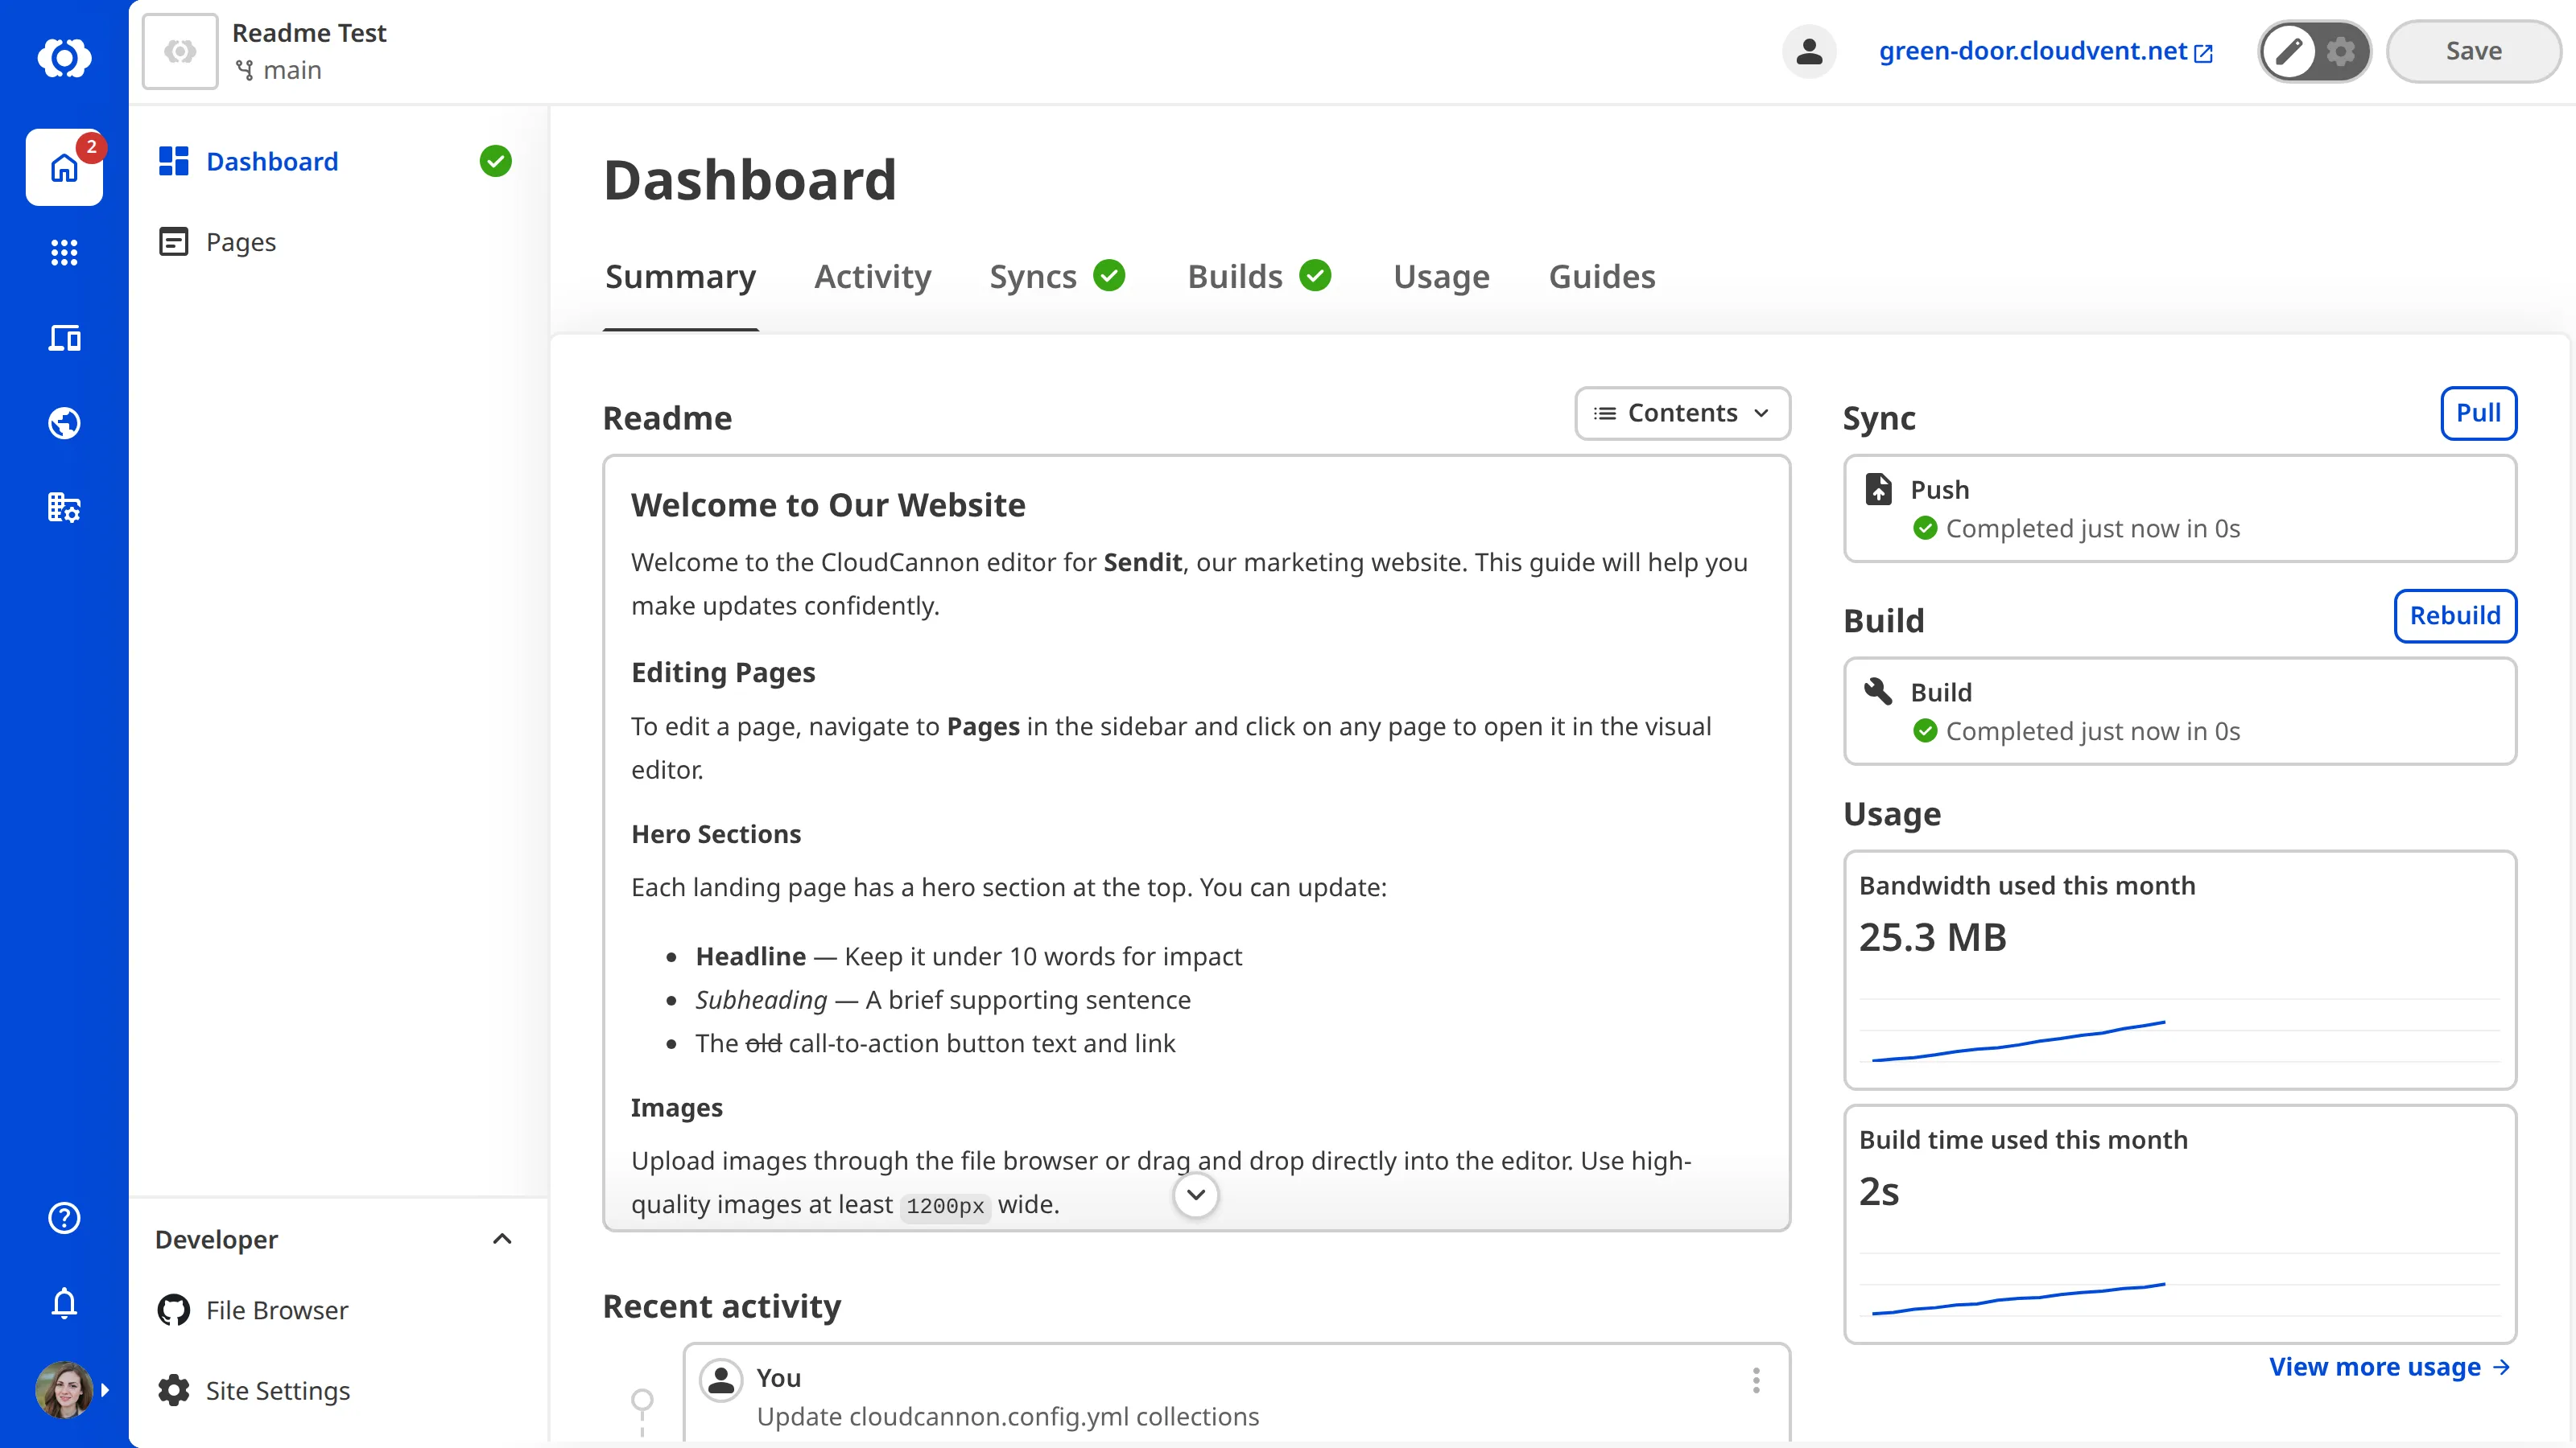Open the home icon with notification badge
Screen dimensions: 2576x1448
64,168
